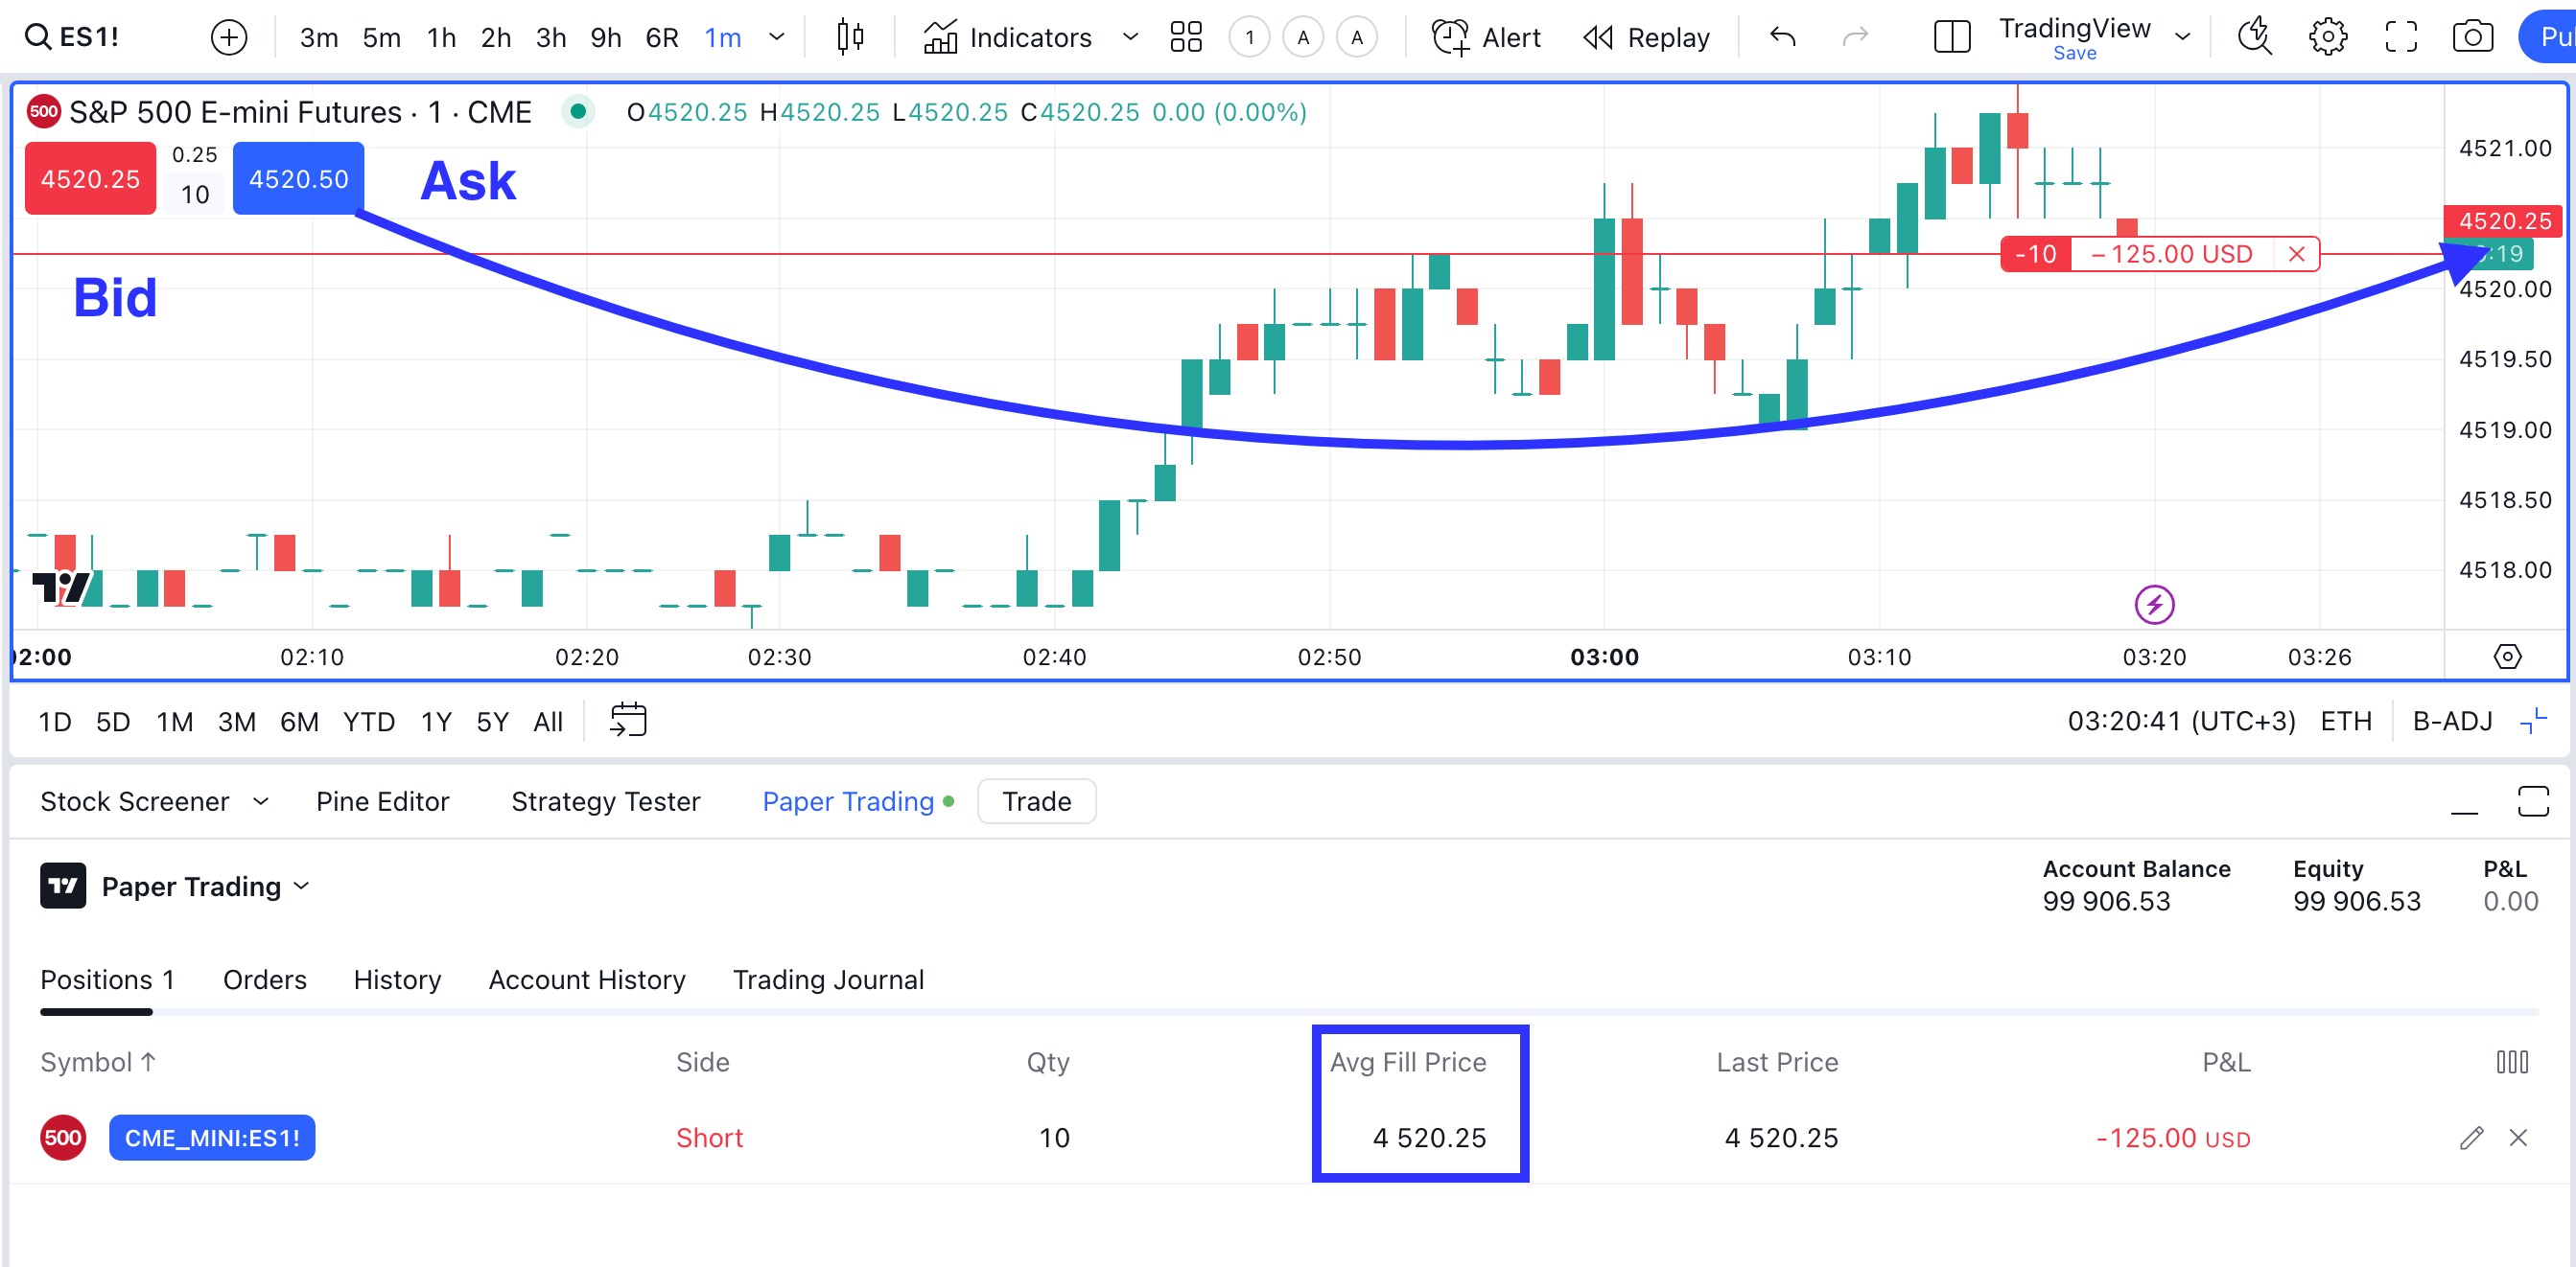Open the indicator templates grid icon

1185,38
